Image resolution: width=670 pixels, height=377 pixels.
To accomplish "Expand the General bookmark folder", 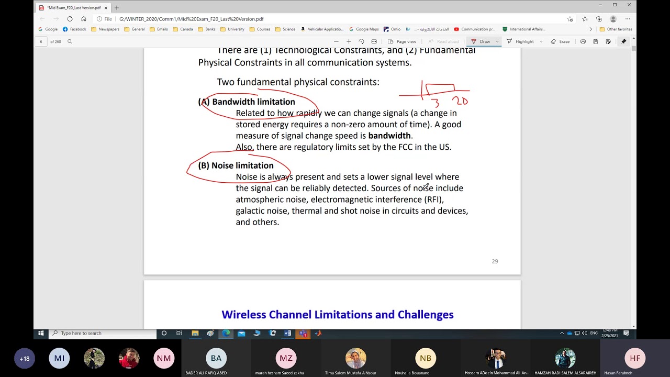I will 135,29.
